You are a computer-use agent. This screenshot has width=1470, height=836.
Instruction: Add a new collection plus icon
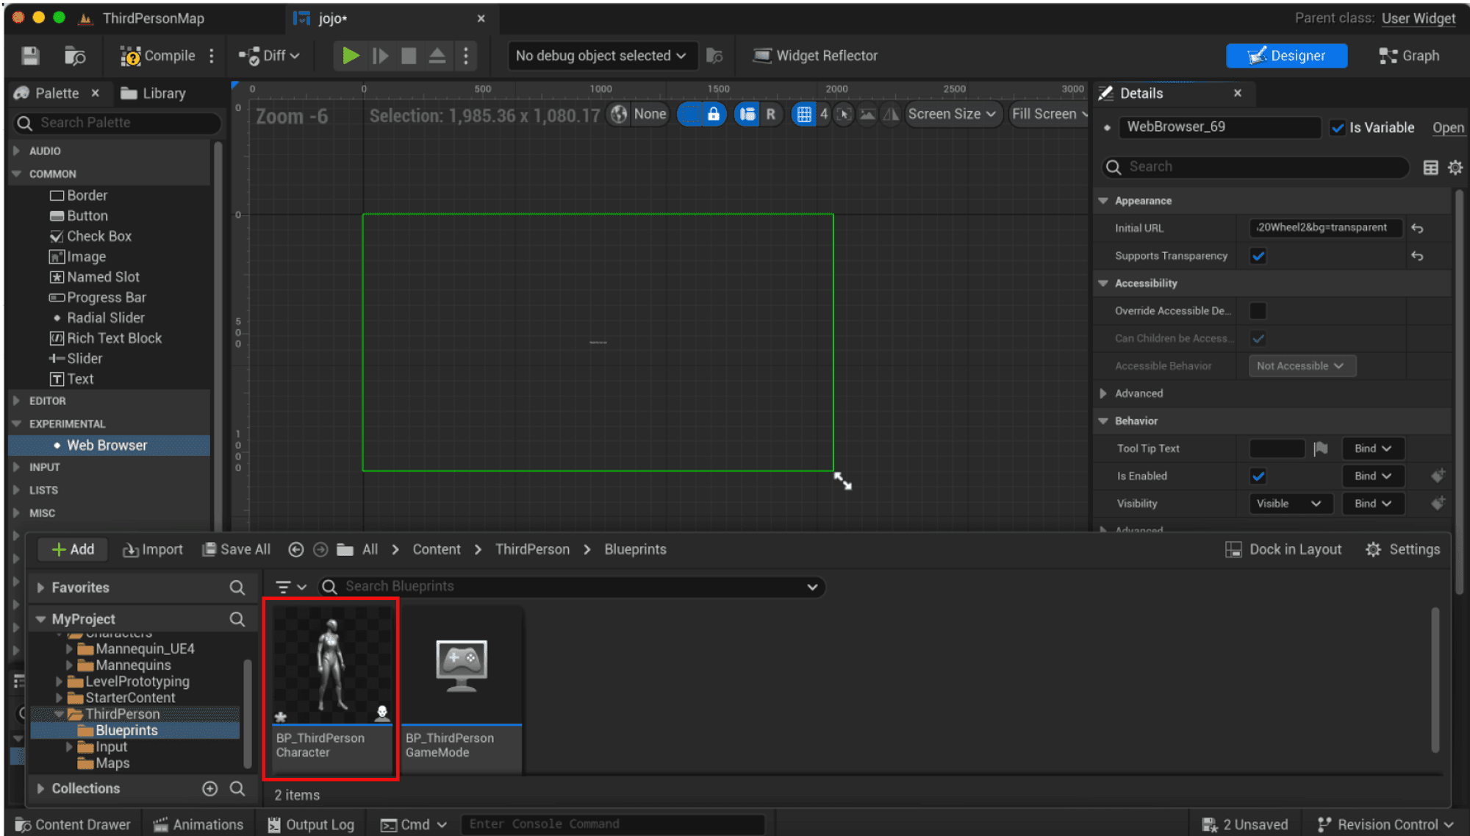click(210, 789)
